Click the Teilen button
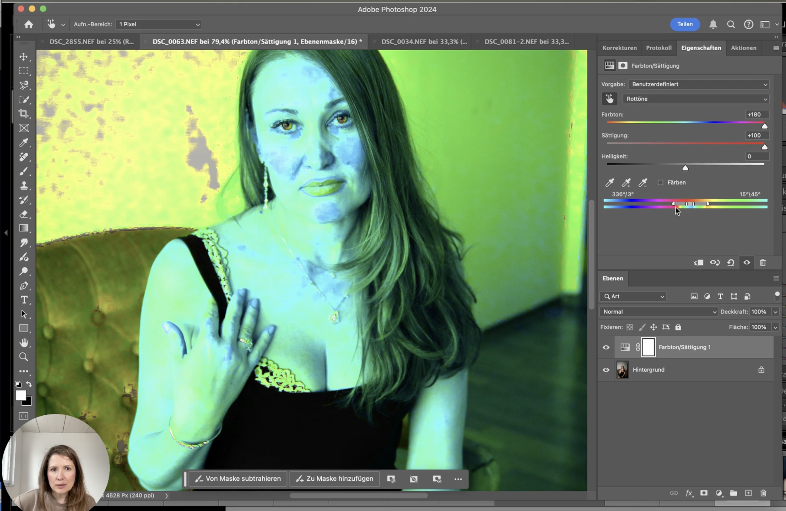Viewport: 786px width, 511px height. pyautogui.click(x=685, y=24)
